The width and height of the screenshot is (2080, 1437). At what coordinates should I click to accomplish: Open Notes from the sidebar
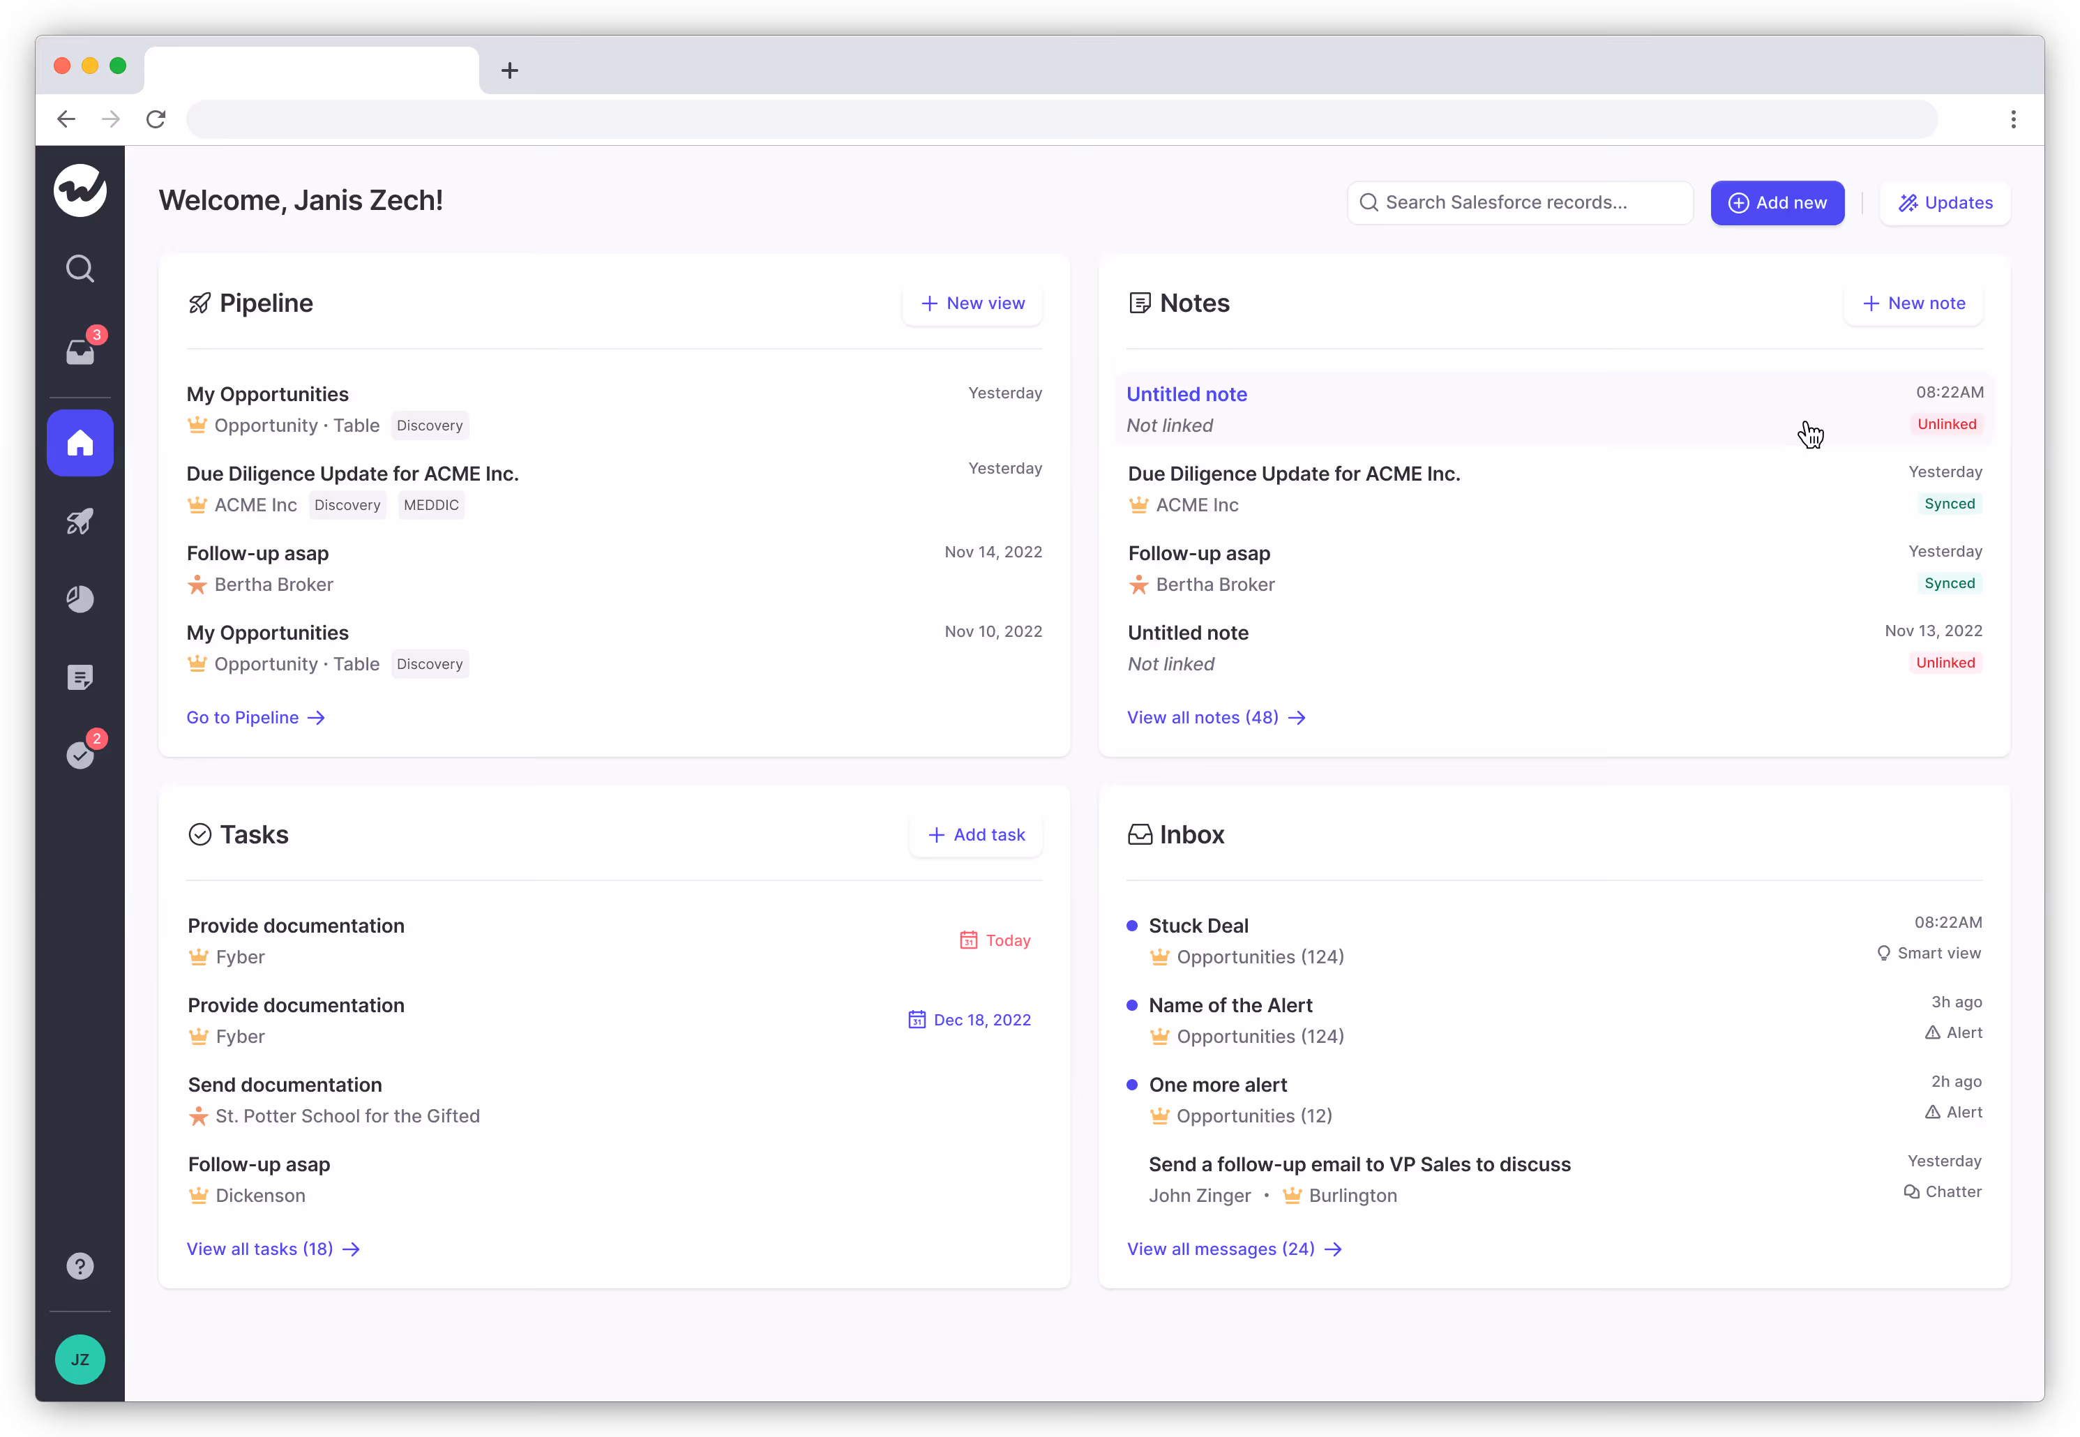pos(80,677)
